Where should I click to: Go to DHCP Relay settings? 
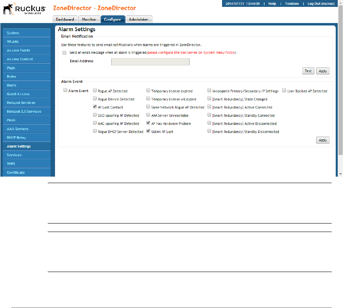tap(27, 137)
